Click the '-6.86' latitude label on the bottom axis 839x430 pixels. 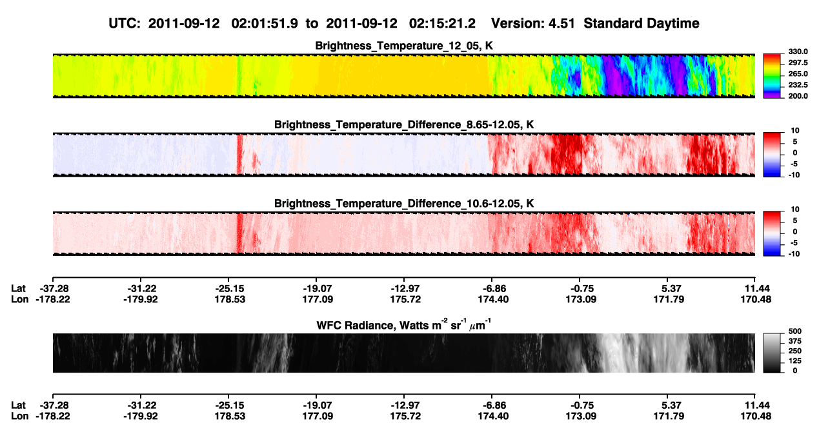492,405
